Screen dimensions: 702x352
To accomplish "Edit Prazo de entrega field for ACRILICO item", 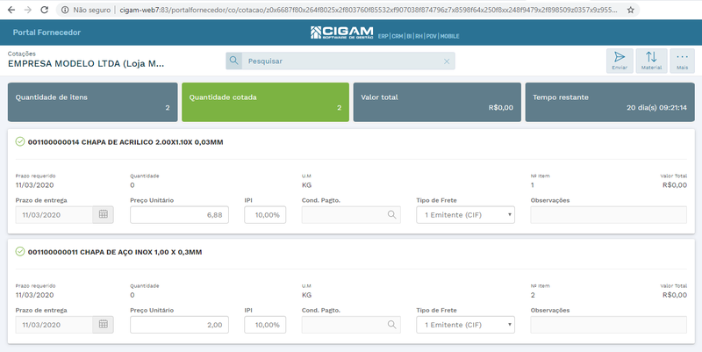I will tap(54, 214).
